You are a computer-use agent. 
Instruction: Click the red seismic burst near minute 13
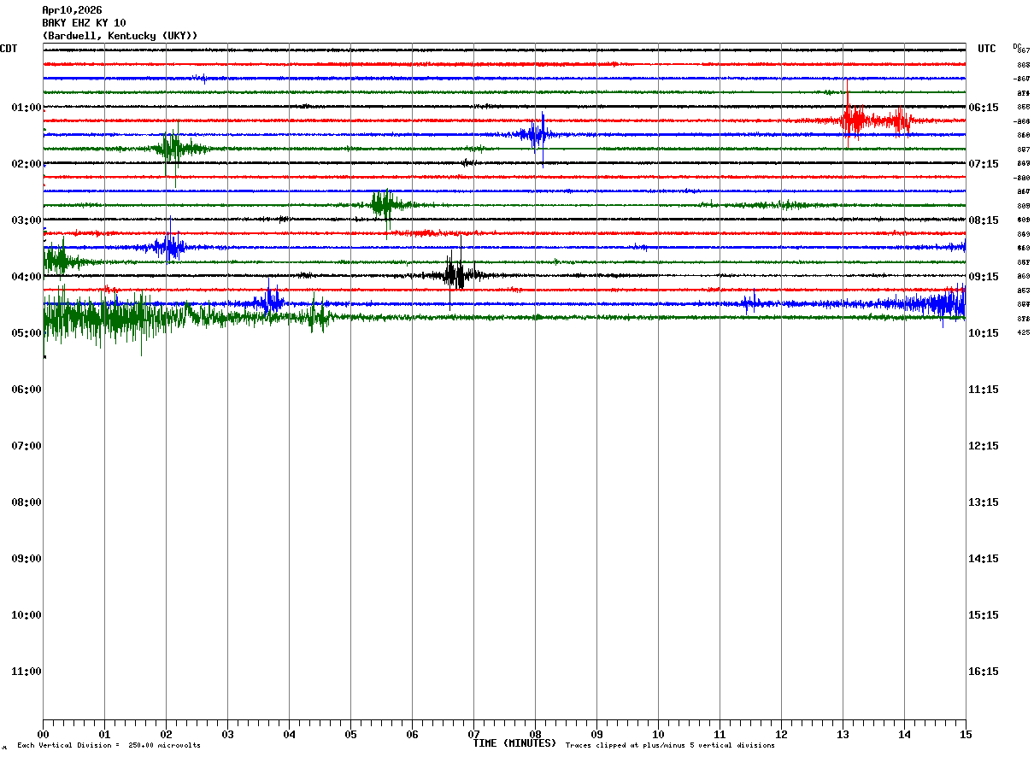855,120
